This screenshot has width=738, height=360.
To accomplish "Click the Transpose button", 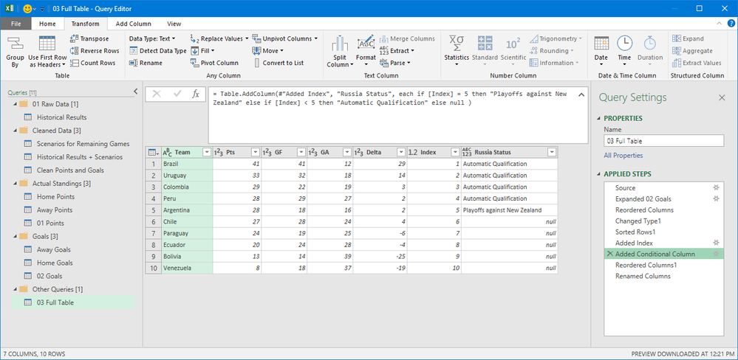I will point(90,38).
